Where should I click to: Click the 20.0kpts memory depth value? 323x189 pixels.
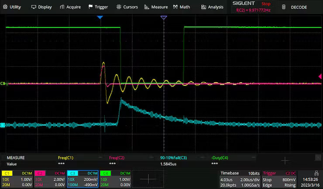pyautogui.click(x=228, y=185)
